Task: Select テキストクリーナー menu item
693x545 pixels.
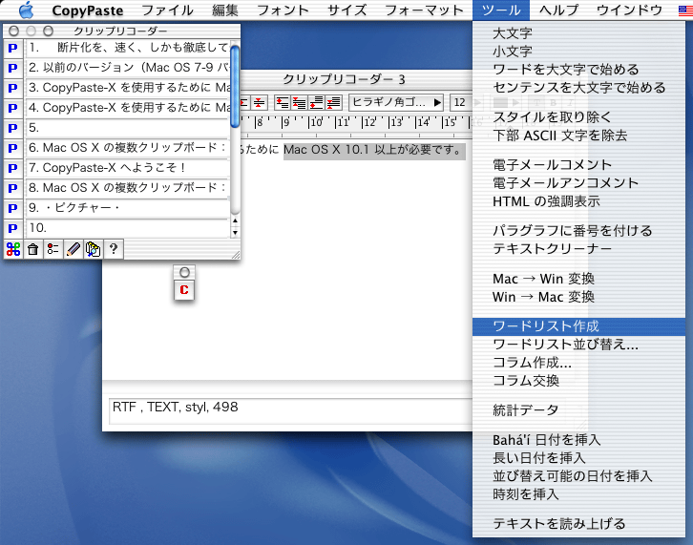Action: tap(579, 249)
